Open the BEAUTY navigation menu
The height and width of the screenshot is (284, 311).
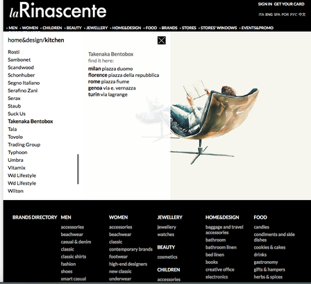[74, 28]
